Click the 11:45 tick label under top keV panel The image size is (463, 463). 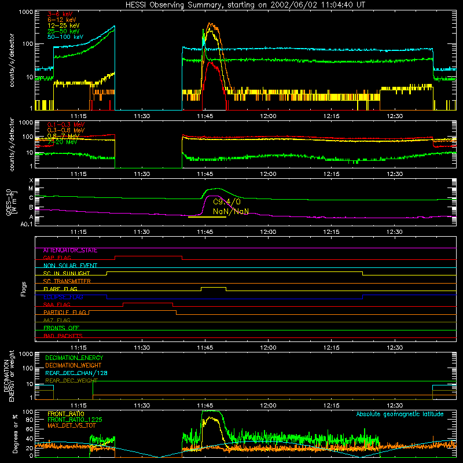(x=205, y=116)
